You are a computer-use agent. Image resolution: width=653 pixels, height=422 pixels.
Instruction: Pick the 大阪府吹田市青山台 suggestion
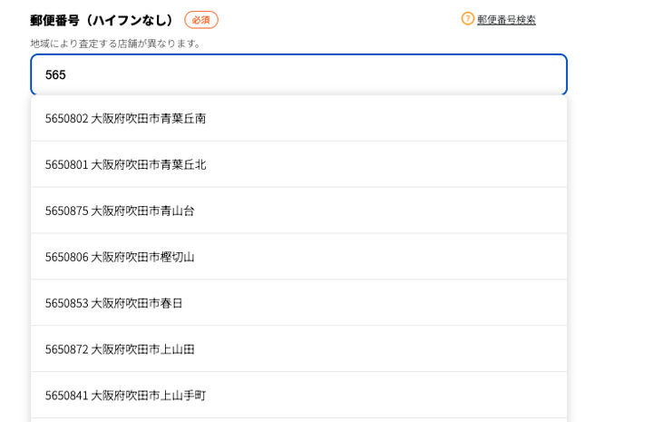(142, 211)
